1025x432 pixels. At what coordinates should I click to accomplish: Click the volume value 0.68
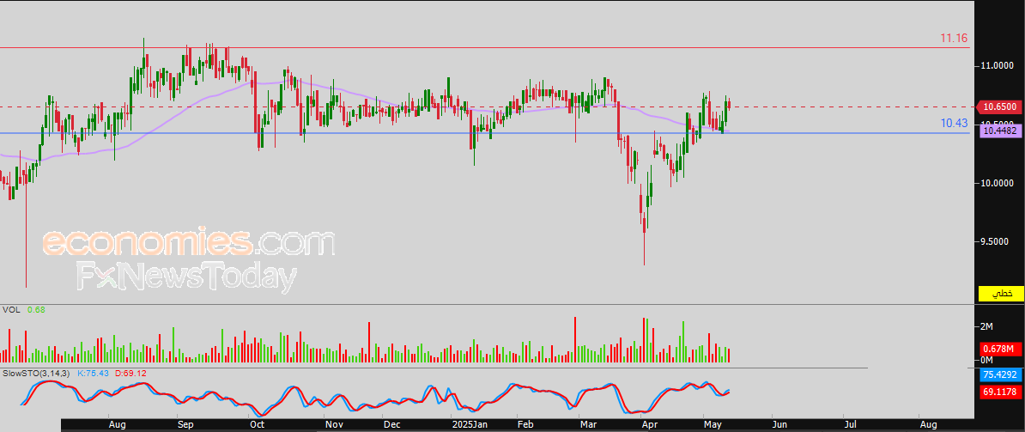34,310
